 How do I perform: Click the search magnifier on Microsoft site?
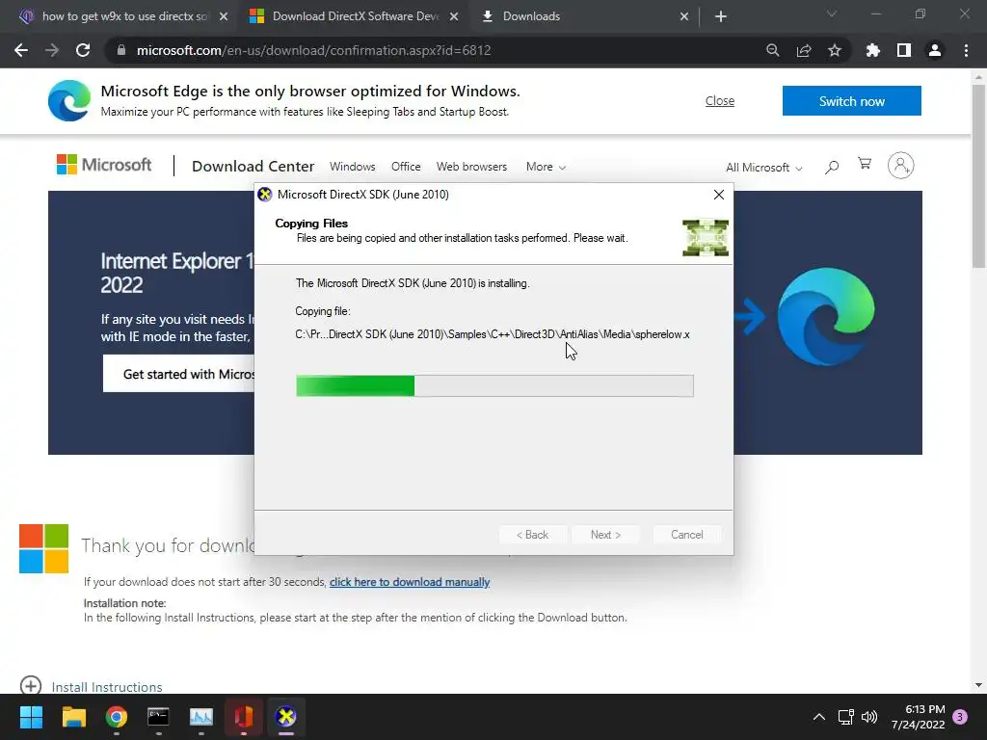(832, 167)
